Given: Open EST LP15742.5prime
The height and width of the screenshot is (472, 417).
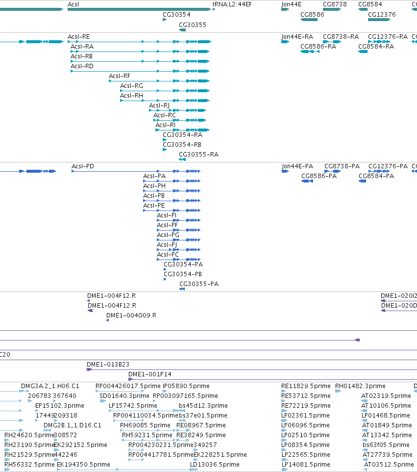Looking at the screenshot, I should (133, 406).
